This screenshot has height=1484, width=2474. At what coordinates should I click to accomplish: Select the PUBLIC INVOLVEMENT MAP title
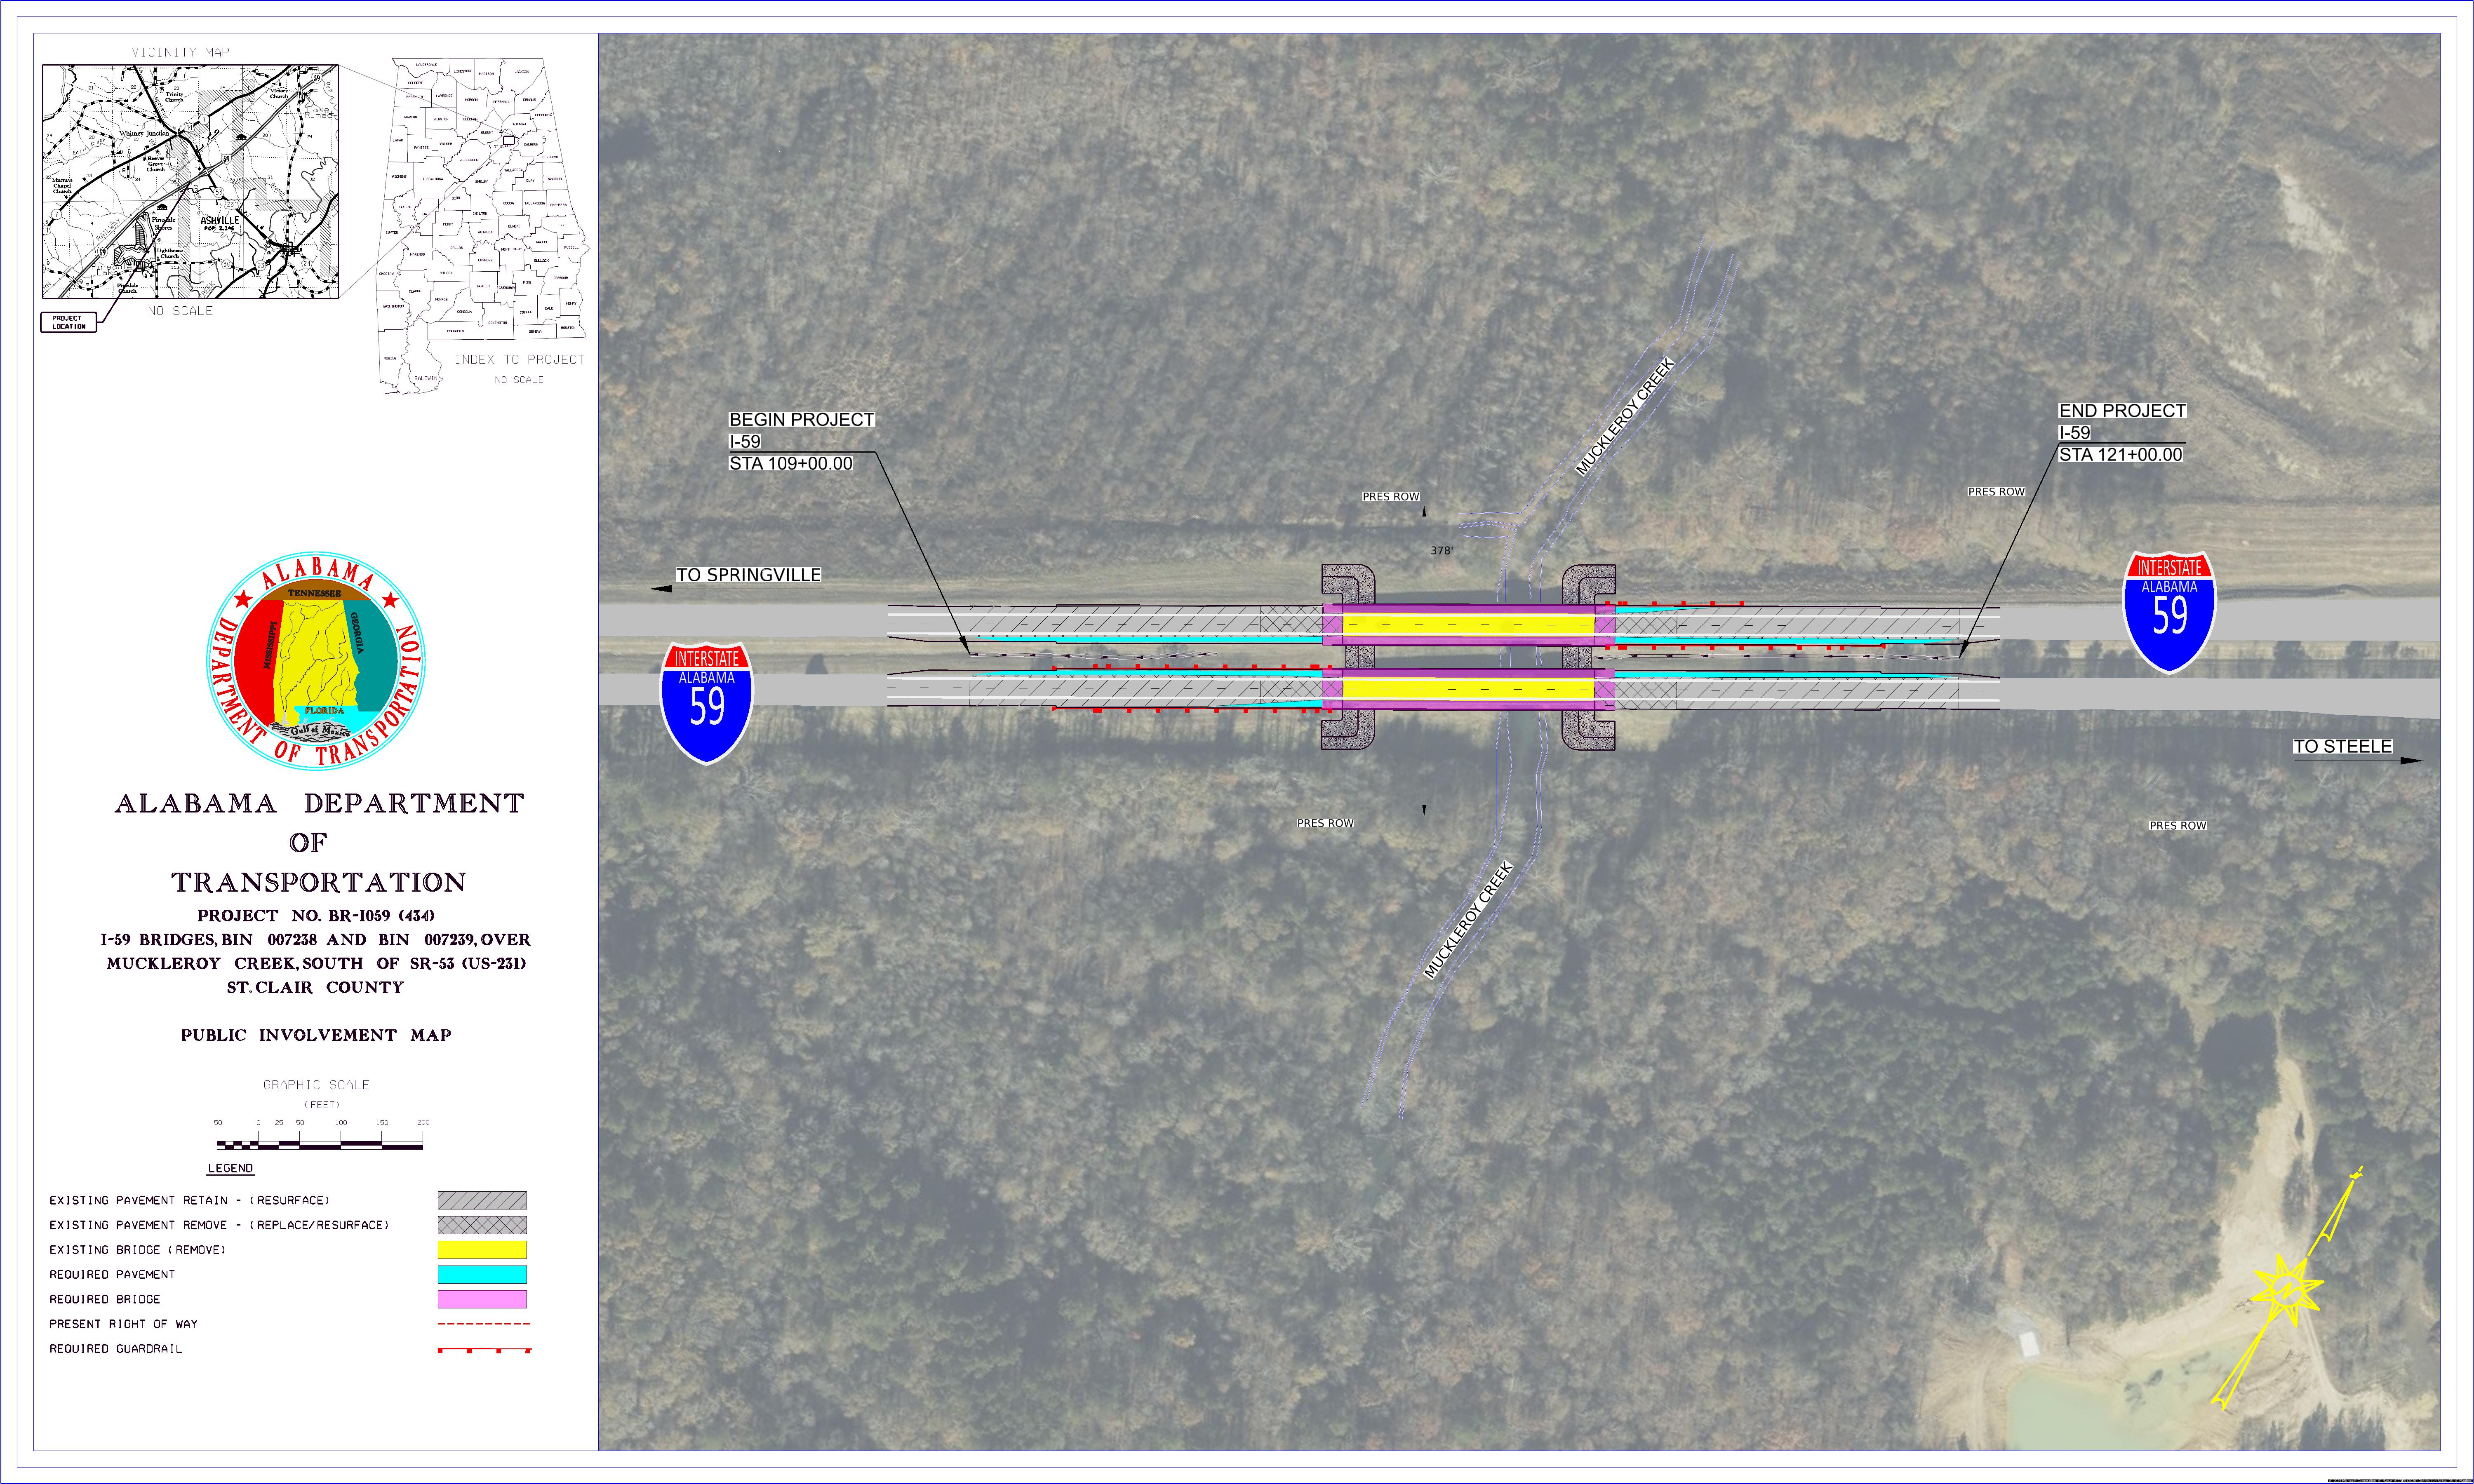point(316,1035)
